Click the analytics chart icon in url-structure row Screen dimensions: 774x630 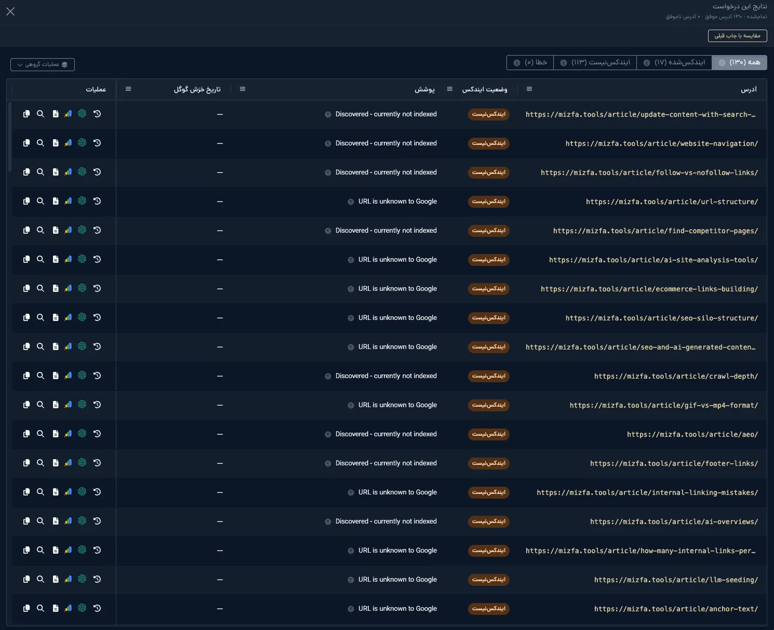point(68,201)
